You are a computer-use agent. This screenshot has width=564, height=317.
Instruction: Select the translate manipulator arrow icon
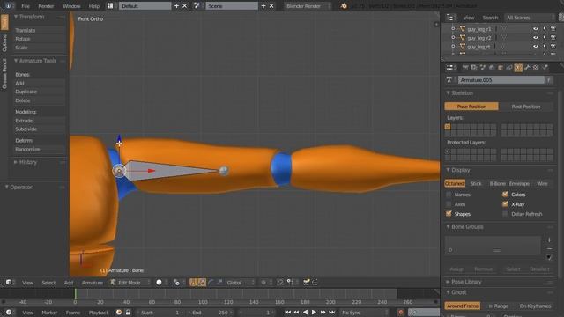(x=202, y=283)
